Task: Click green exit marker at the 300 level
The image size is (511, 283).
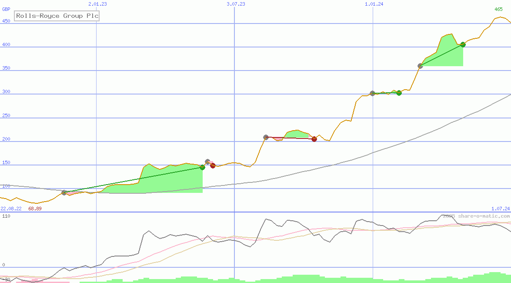Action: tap(399, 93)
